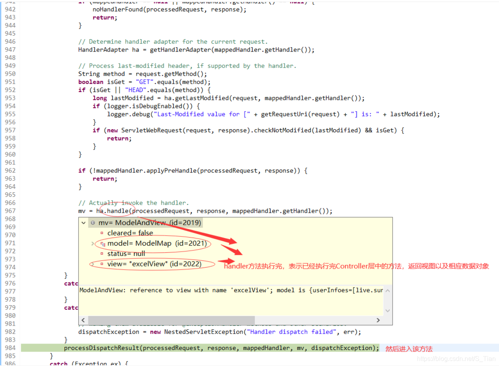Click line number 962 in the gutter
The width and height of the screenshot is (499, 366).
pos(10,170)
